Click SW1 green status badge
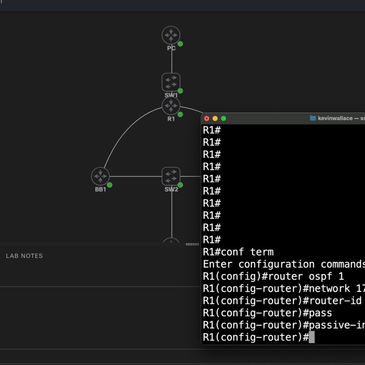This screenshot has height=365, width=365. point(180,91)
